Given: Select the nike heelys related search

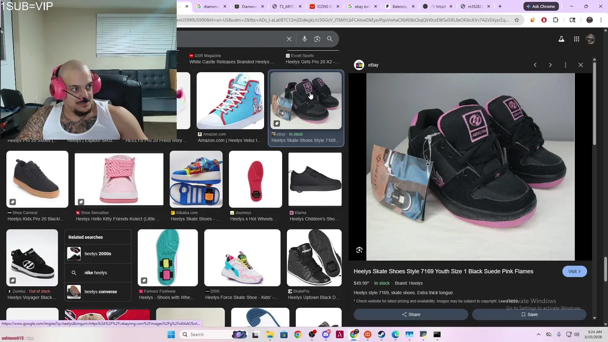Looking at the screenshot, I should point(97,273).
